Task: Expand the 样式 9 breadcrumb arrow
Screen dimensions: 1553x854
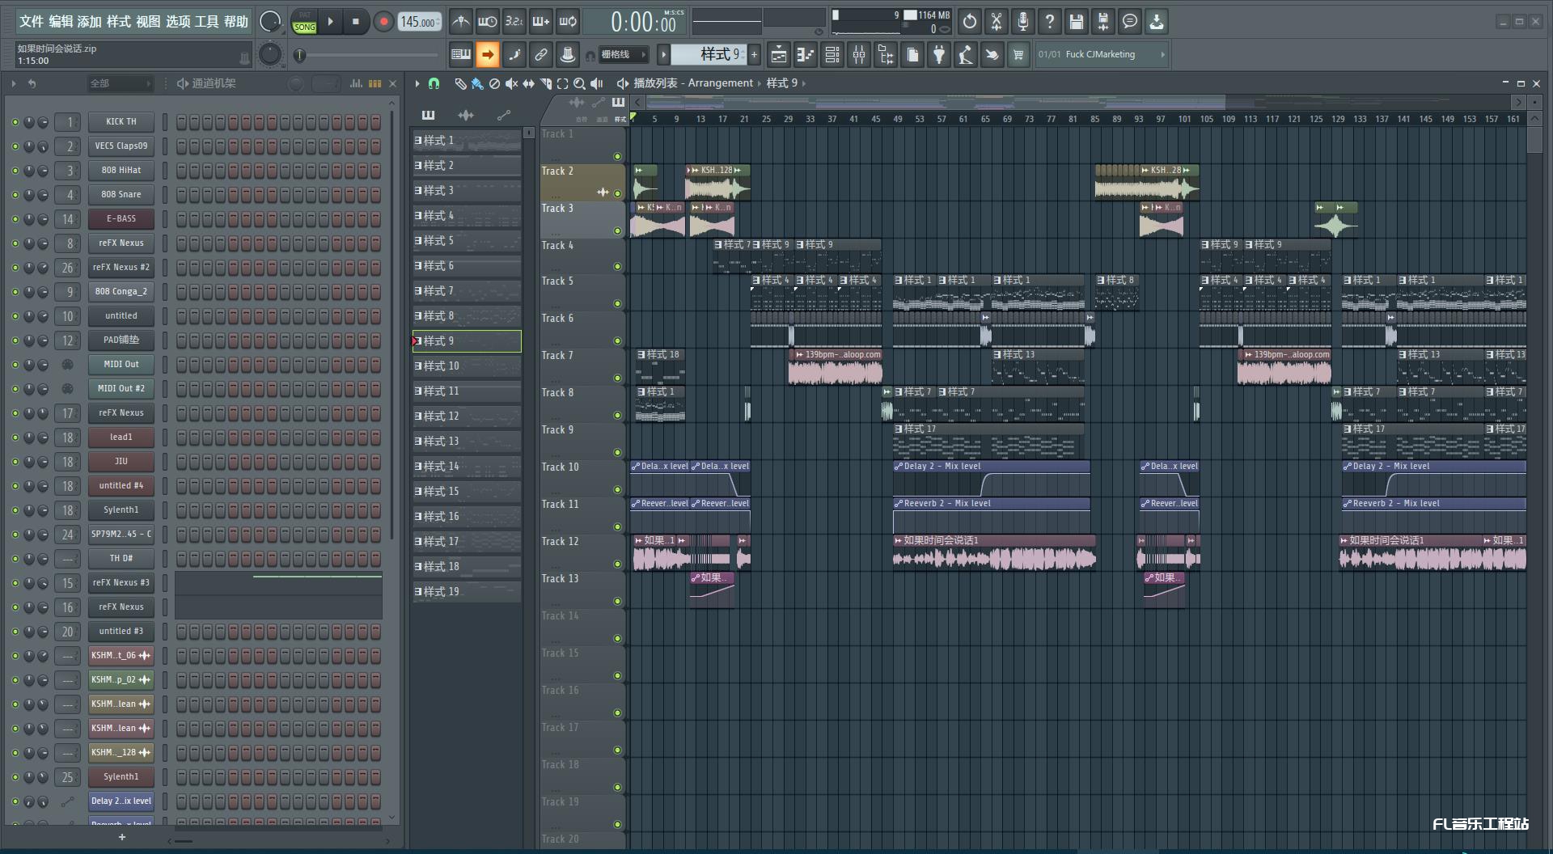Action: tap(803, 83)
